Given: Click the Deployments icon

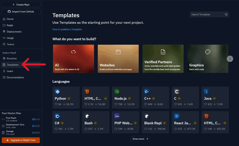Looking at the screenshot, I should (x=4, y=31).
